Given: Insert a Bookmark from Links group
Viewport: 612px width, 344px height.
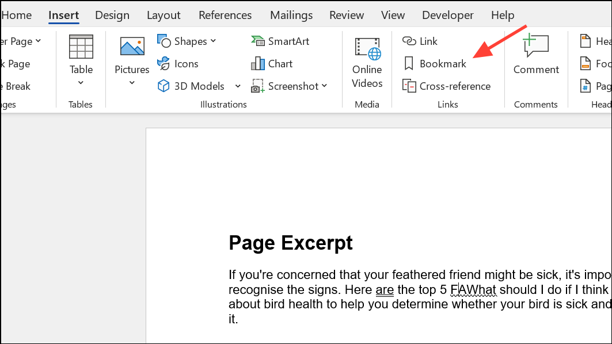Looking at the screenshot, I should [435, 64].
